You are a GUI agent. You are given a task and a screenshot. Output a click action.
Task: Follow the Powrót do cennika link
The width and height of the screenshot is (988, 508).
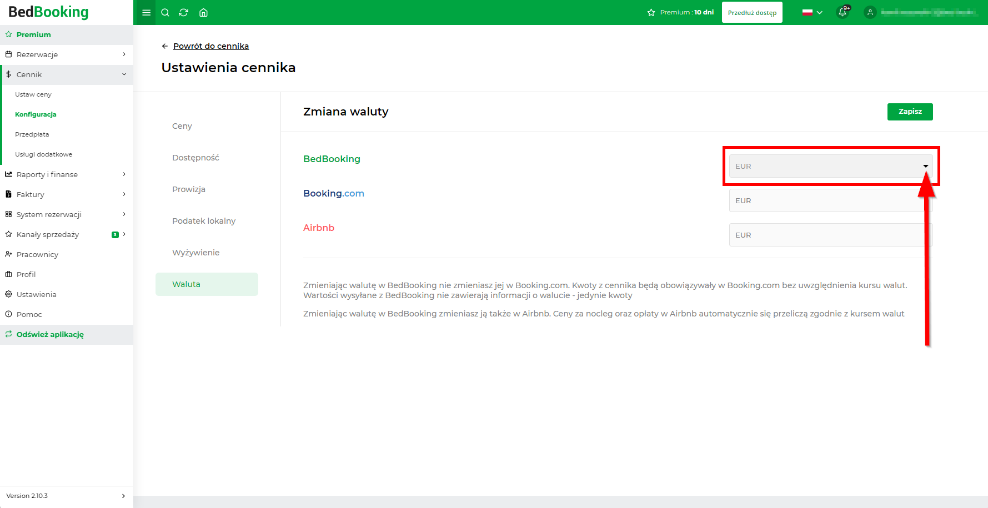211,46
